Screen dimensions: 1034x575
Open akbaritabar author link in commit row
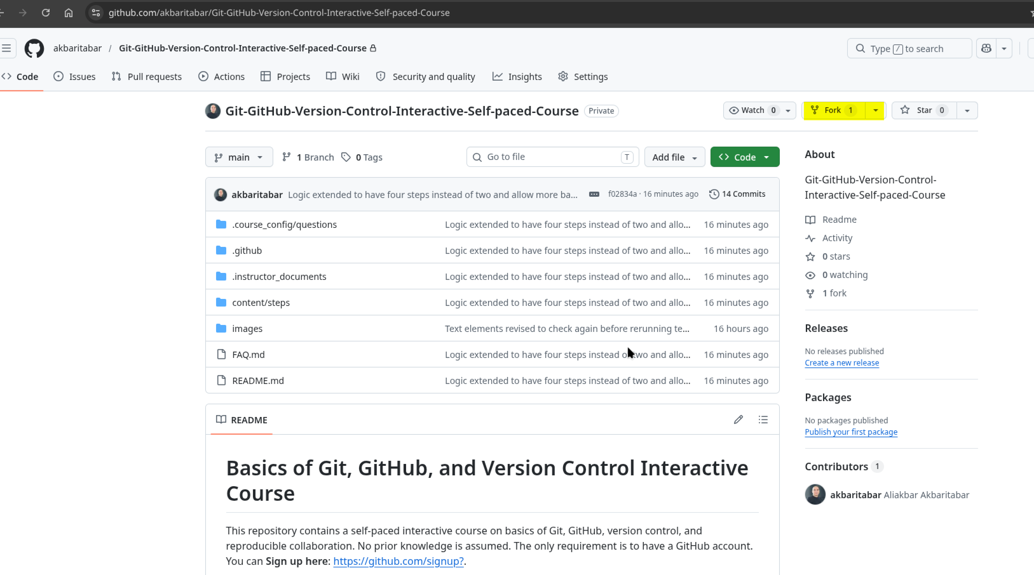(x=257, y=195)
